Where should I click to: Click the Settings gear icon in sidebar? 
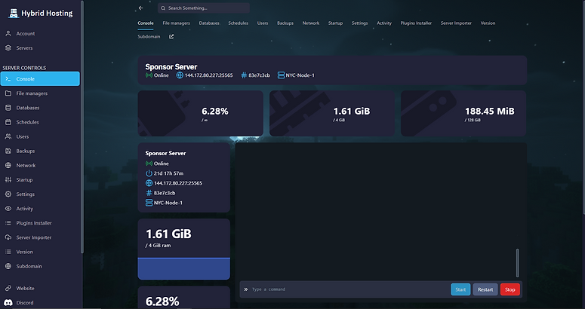pos(8,194)
